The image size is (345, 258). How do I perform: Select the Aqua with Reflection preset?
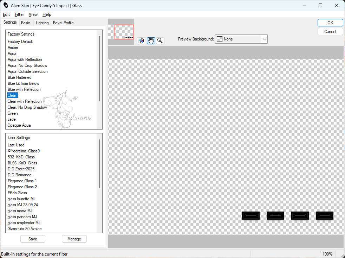25,59
